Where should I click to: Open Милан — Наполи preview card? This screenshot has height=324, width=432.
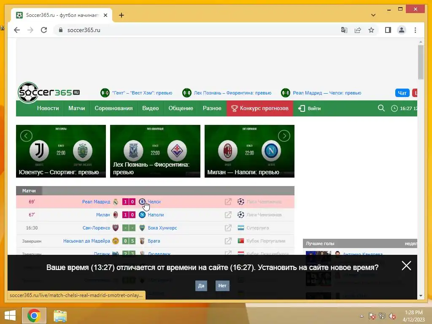click(249, 151)
